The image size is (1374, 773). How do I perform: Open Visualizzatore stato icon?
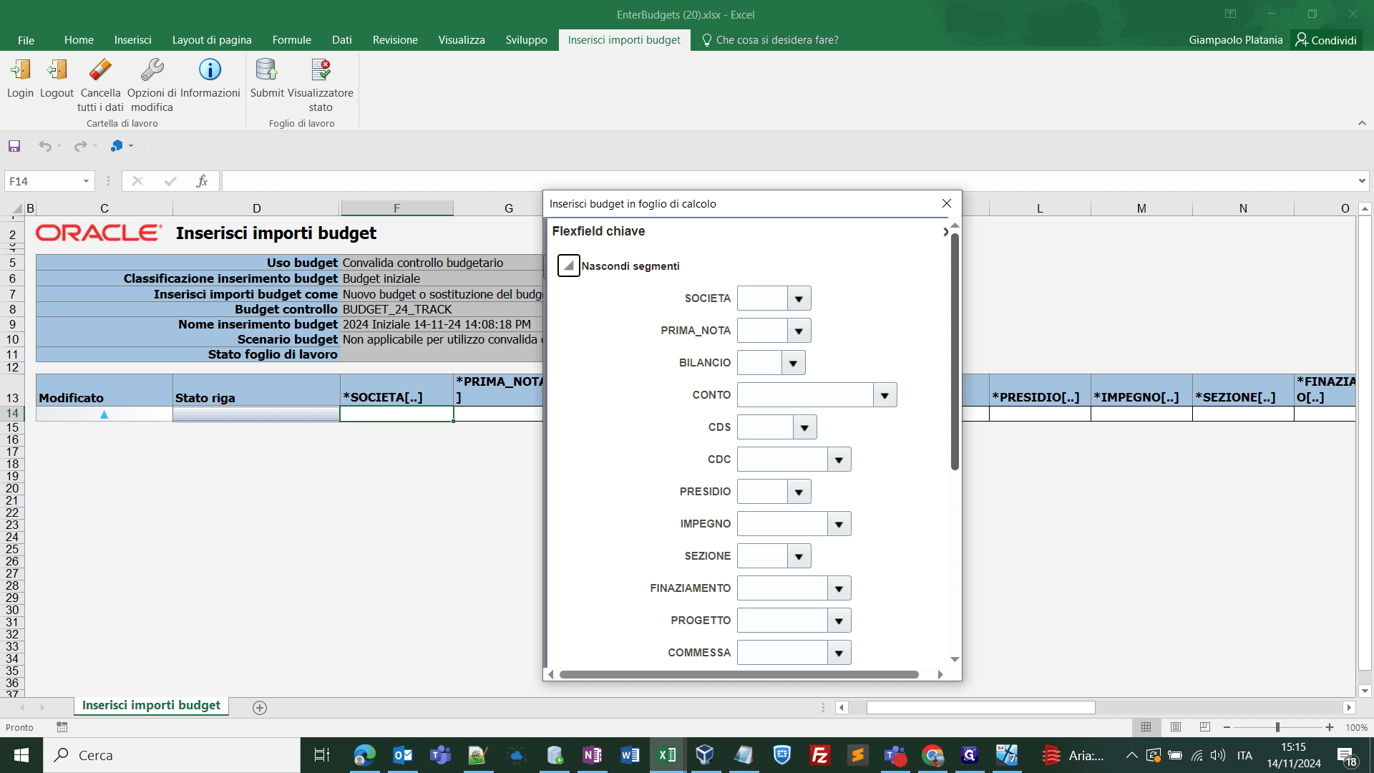click(x=321, y=69)
